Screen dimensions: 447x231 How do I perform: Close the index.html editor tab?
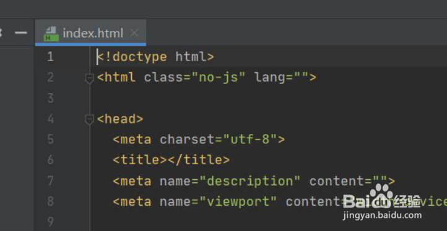click(x=134, y=33)
